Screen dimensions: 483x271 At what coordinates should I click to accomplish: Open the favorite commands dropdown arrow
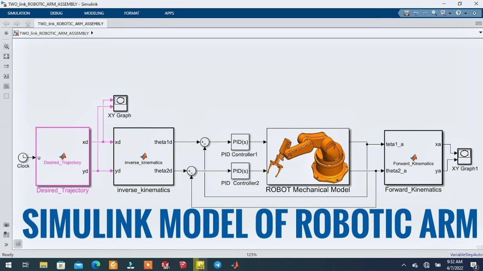450,13
